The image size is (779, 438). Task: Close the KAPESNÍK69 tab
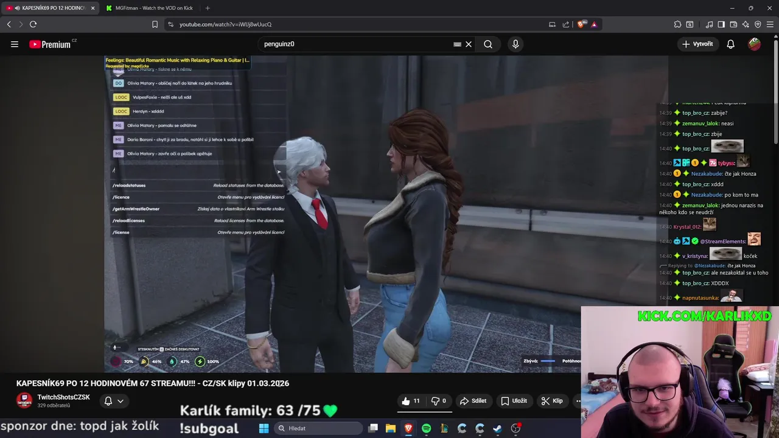(x=93, y=8)
